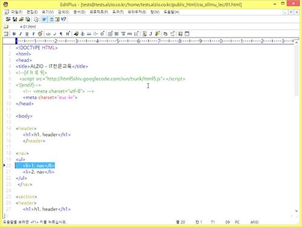Insert PRE preformatted tag icon
Screen dimensions: 302x227
[130, 34]
